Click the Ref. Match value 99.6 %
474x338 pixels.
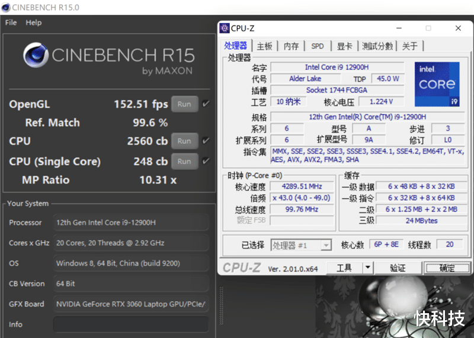click(150, 123)
